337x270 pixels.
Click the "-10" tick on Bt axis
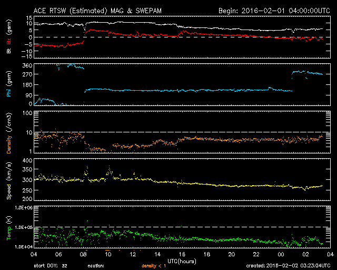27,51
